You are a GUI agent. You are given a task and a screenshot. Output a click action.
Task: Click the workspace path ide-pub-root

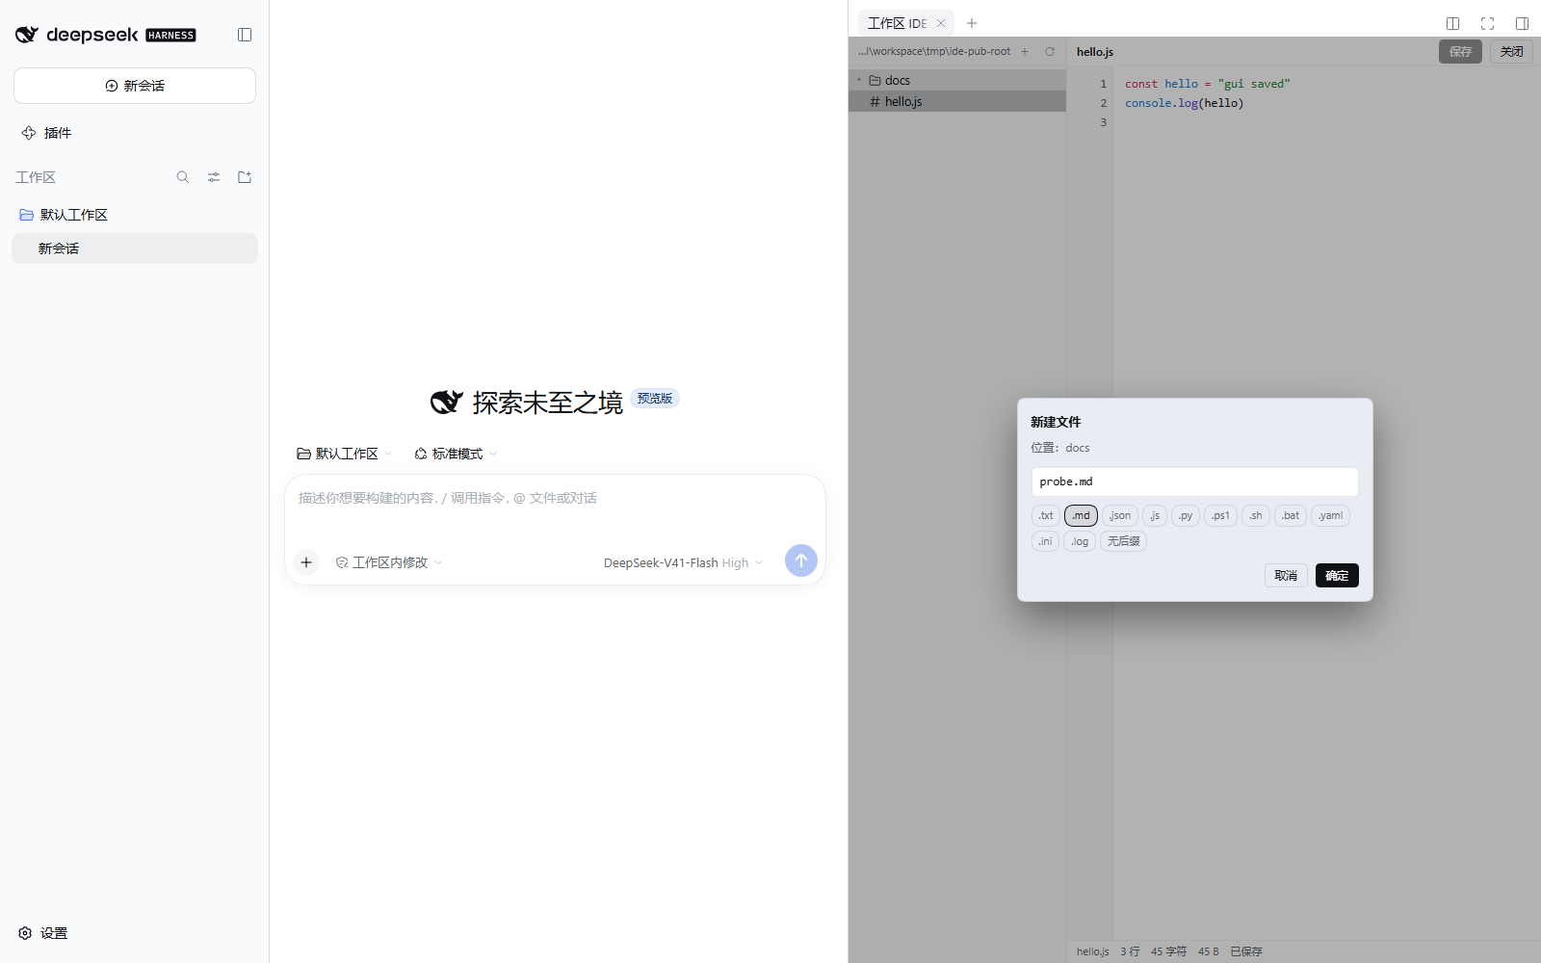click(934, 52)
